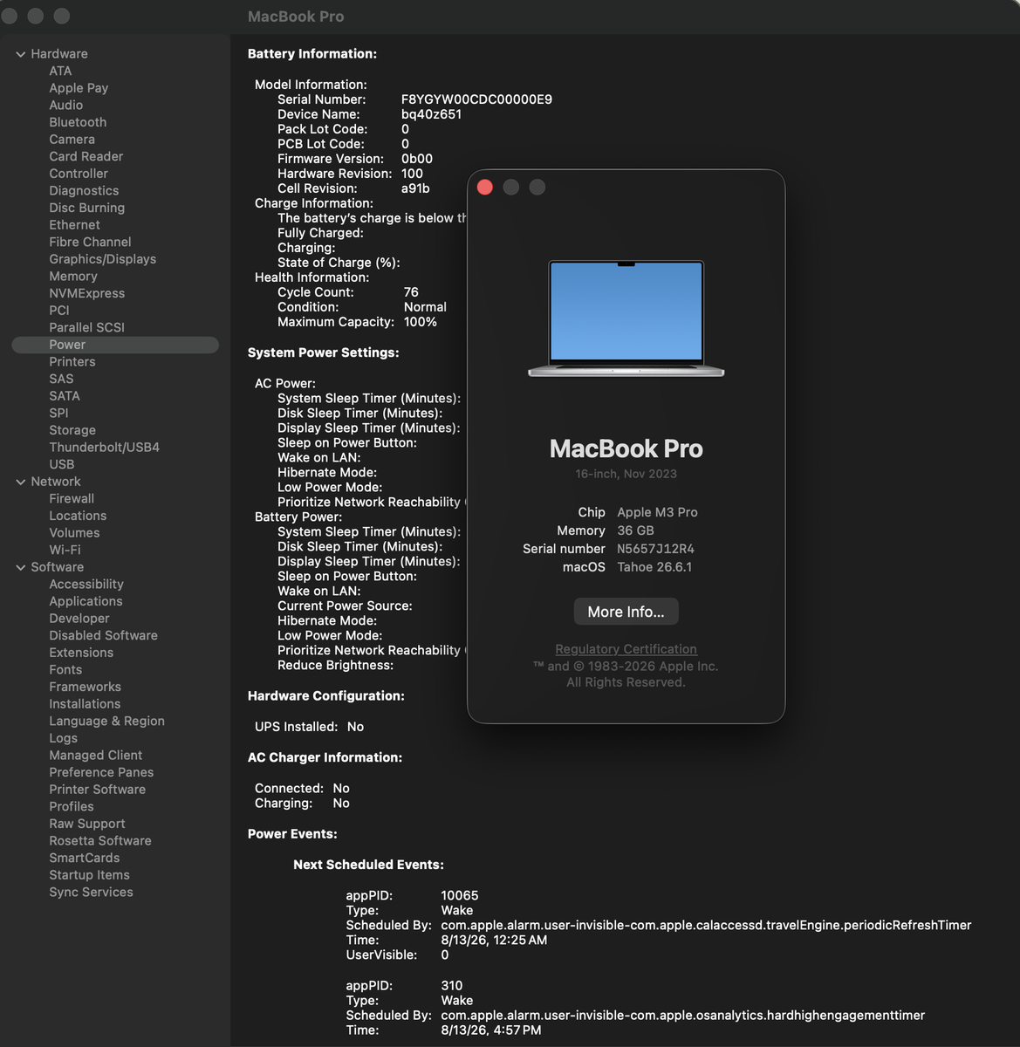Image resolution: width=1020 pixels, height=1047 pixels.
Task: Select Fonts under Software
Action: click(65, 670)
